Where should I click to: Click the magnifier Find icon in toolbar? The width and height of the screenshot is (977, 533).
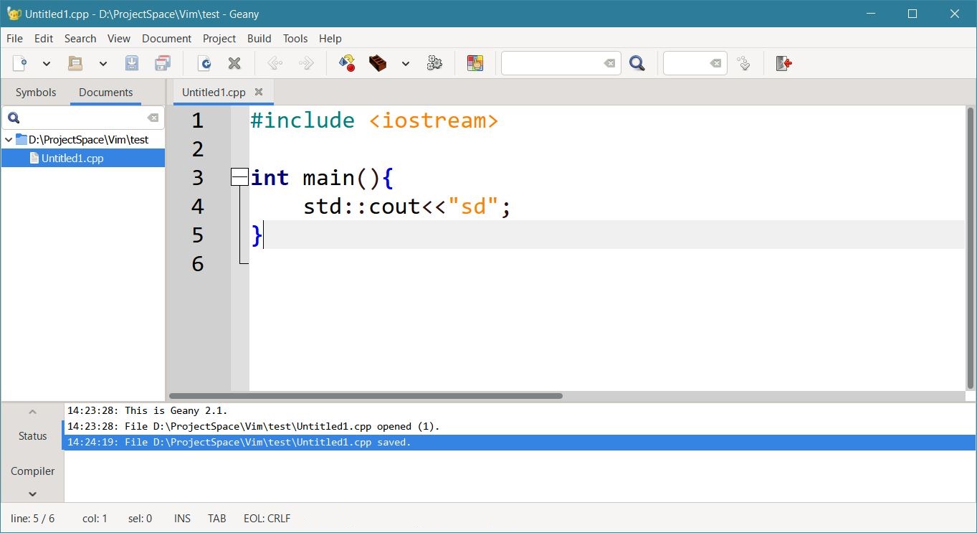tap(637, 64)
